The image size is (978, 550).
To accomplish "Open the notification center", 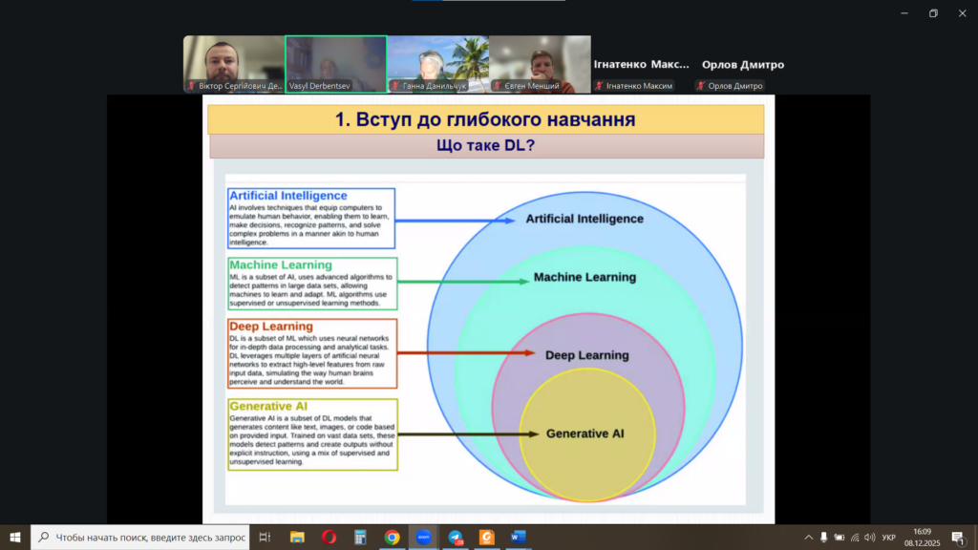I will tap(957, 537).
